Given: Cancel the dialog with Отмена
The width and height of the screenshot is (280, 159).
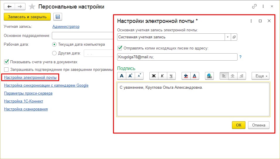Looking at the screenshot, I should click(259, 125).
